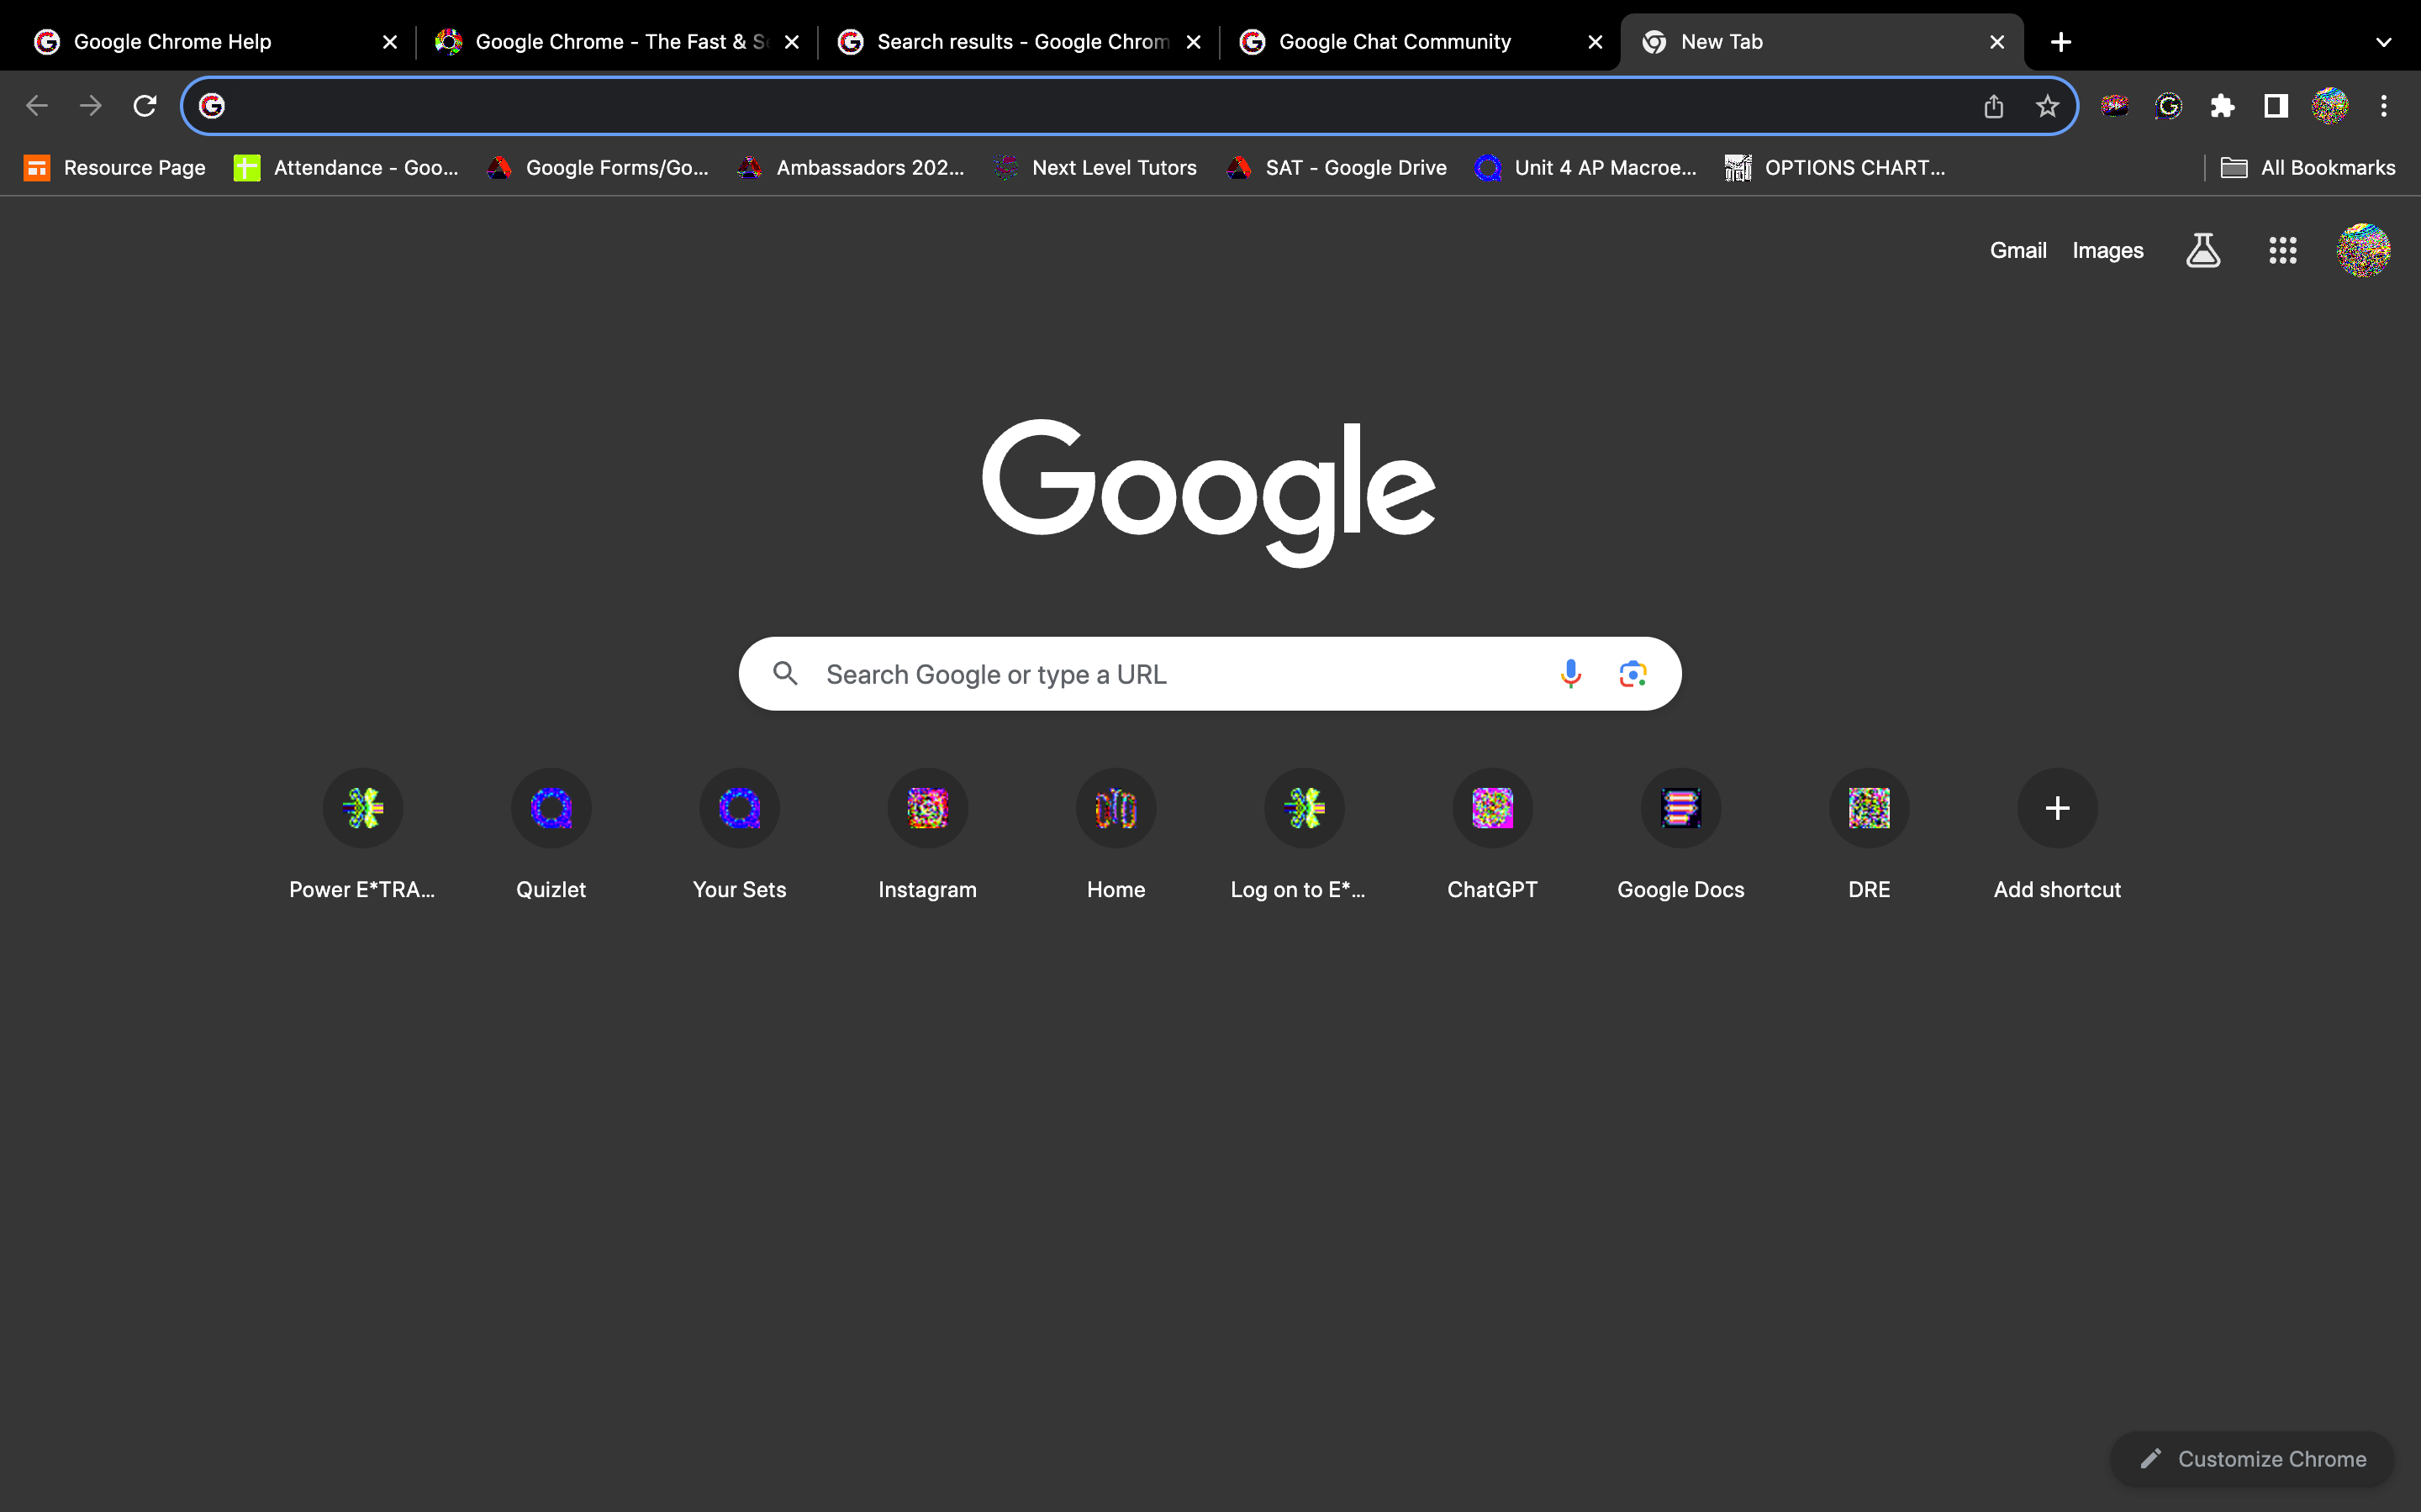Expand the tab search dropdown arrow
The image size is (2421, 1512).
[2383, 42]
